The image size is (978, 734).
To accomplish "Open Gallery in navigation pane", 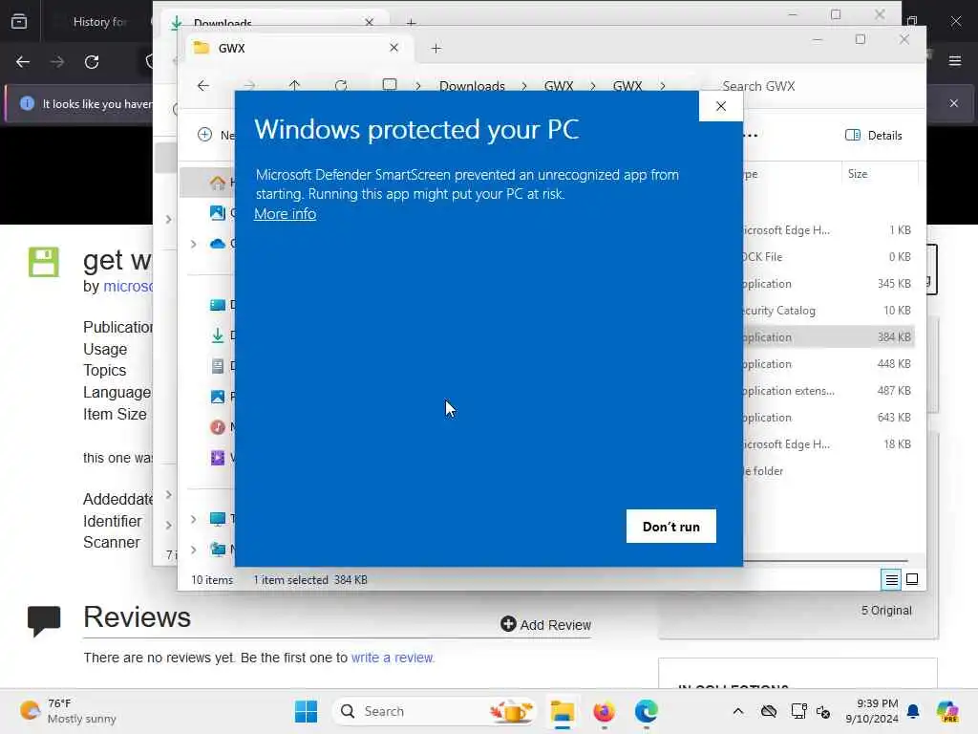I will pos(217,213).
